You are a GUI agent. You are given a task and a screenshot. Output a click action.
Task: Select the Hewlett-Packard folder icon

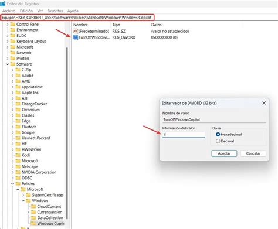tap(18, 138)
